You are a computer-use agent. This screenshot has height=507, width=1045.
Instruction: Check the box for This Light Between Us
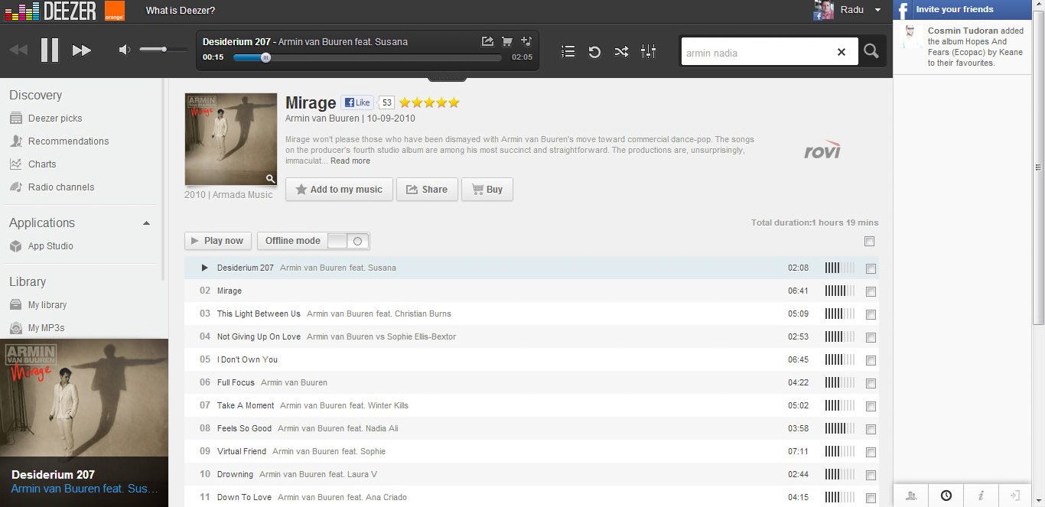click(x=871, y=314)
